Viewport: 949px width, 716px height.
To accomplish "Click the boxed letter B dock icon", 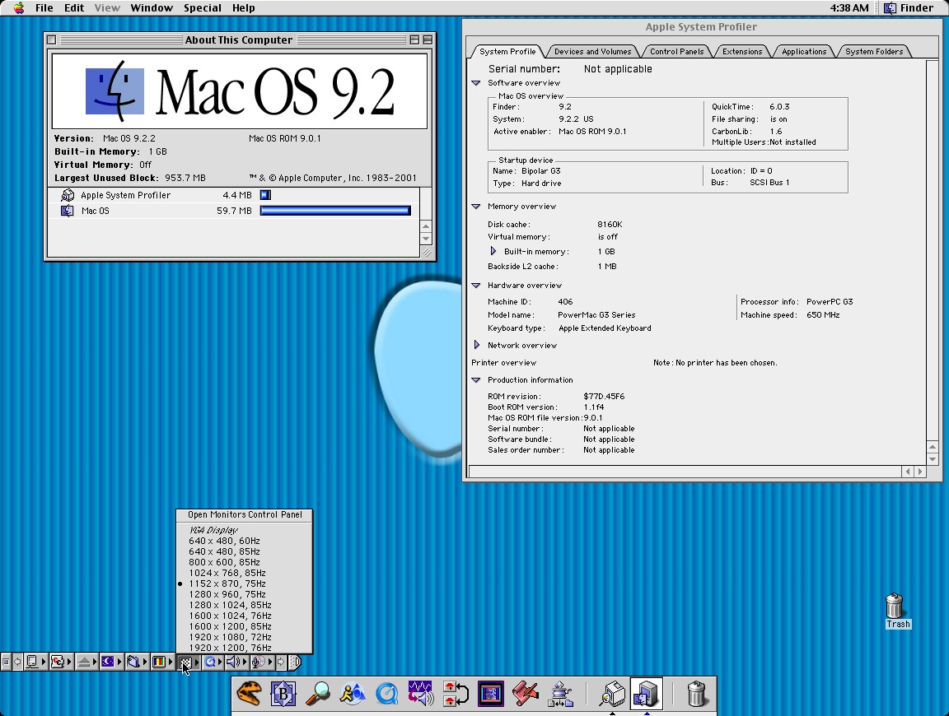I will click(283, 694).
